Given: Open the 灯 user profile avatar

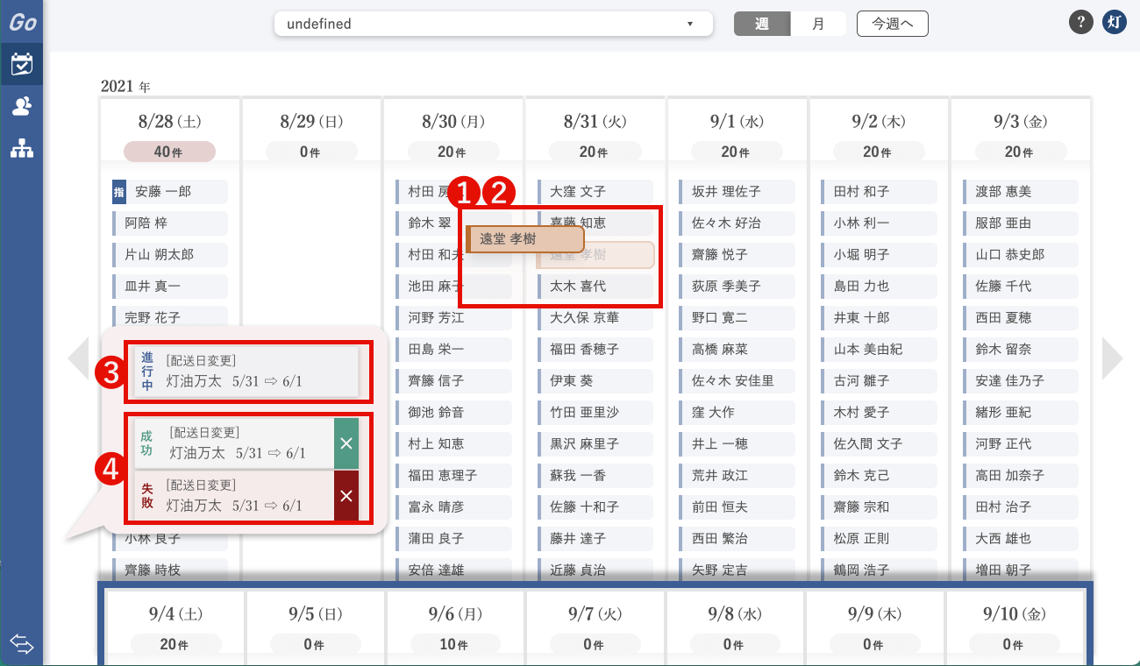Looking at the screenshot, I should 1114,23.
